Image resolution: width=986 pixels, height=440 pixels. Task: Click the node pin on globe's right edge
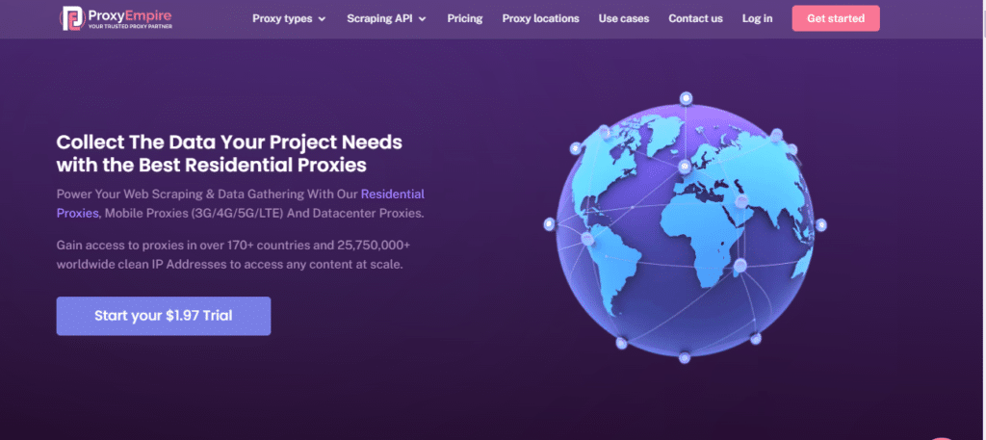(820, 224)
